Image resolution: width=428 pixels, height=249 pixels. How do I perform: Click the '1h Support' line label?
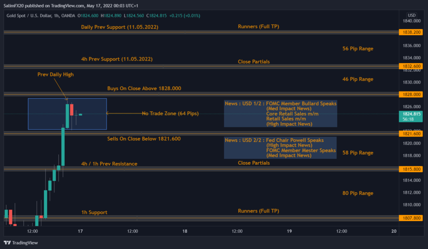94,212
